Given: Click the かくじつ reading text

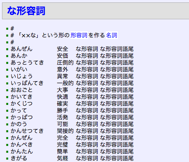Looking at the screenshot, I should pos(22,104).
